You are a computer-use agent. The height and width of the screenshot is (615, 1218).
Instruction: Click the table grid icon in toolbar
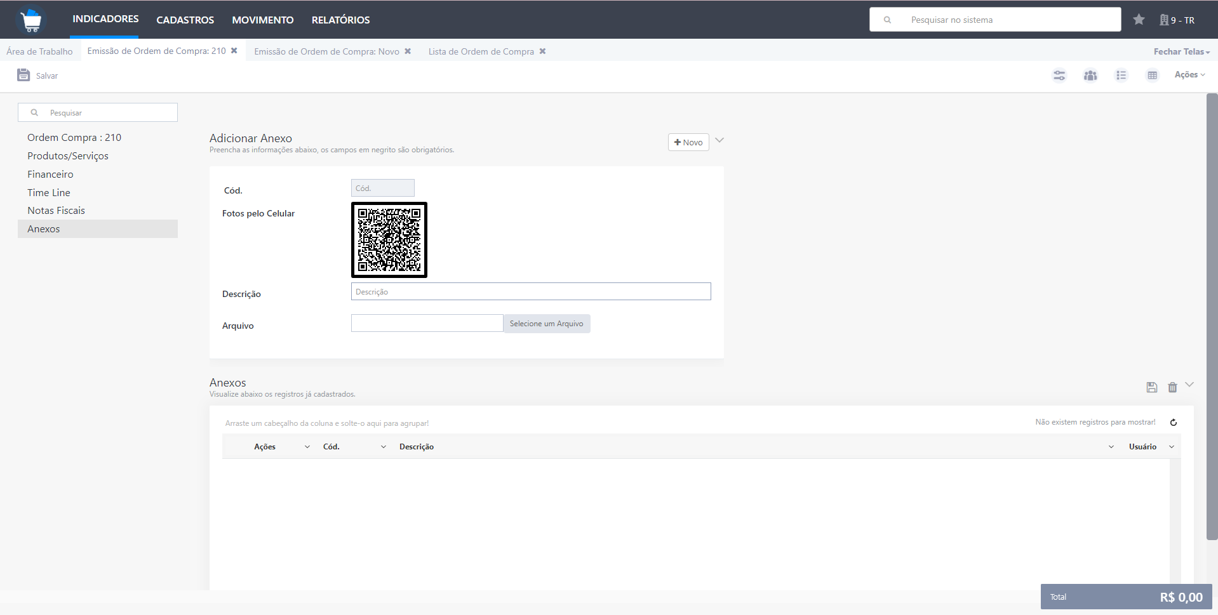1152,76
